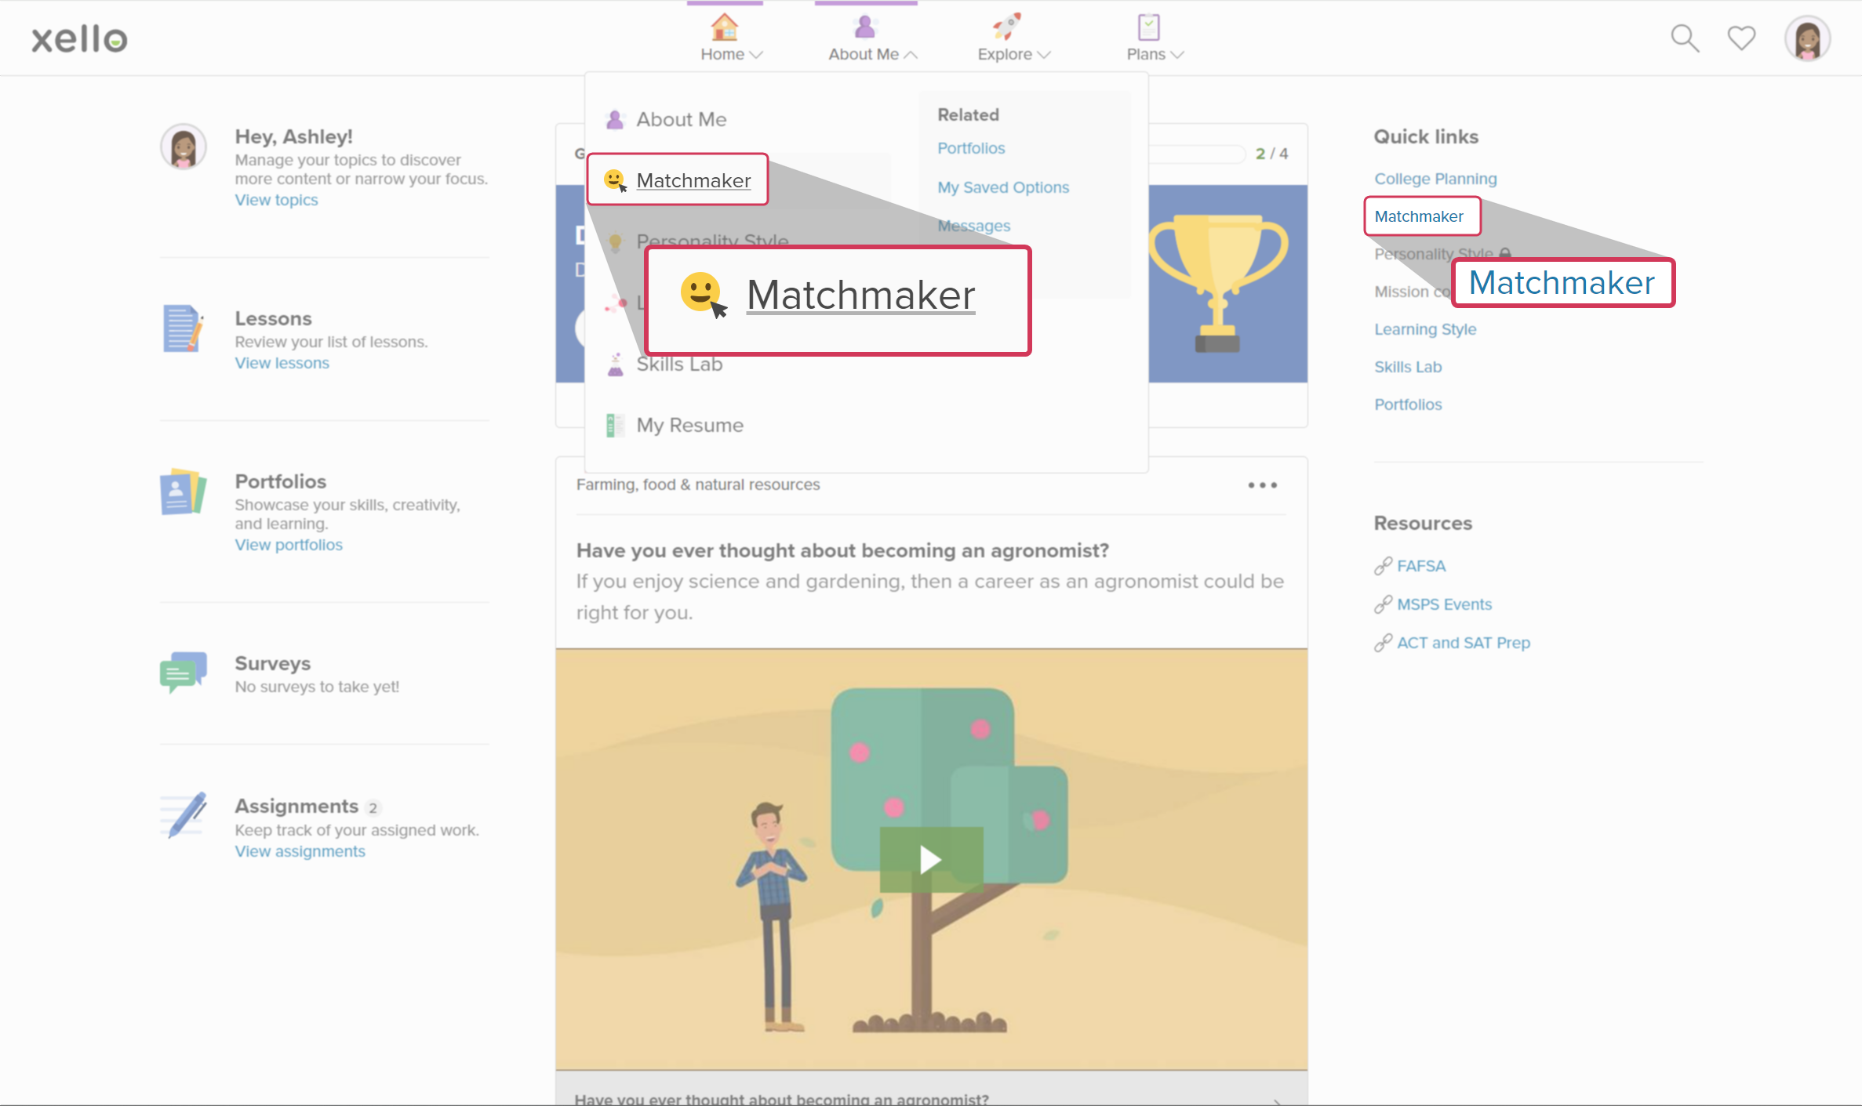Open Learning Style quick link
Screen dimensions: 1862x1106
1425,329
